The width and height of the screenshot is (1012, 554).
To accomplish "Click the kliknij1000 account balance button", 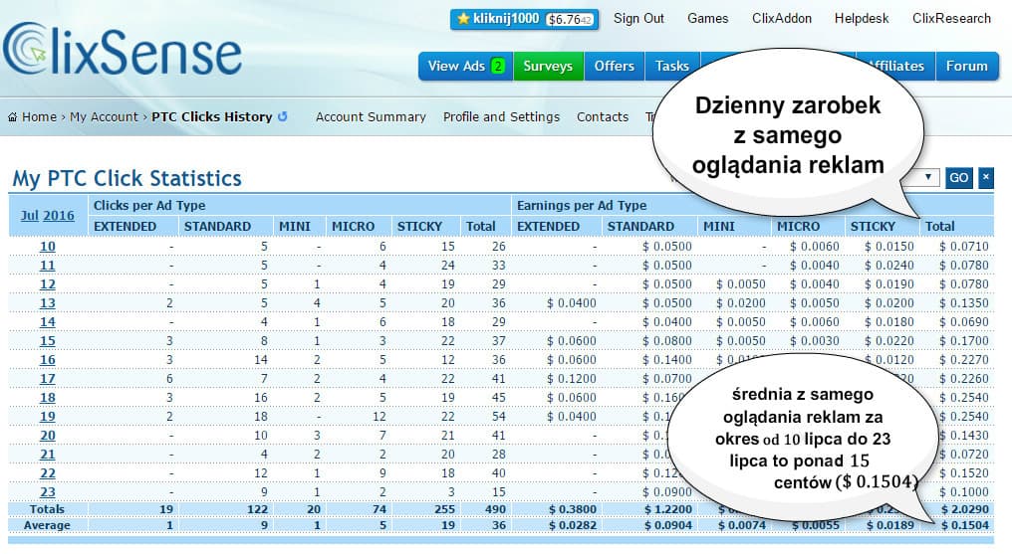I will tap(525, 19).
